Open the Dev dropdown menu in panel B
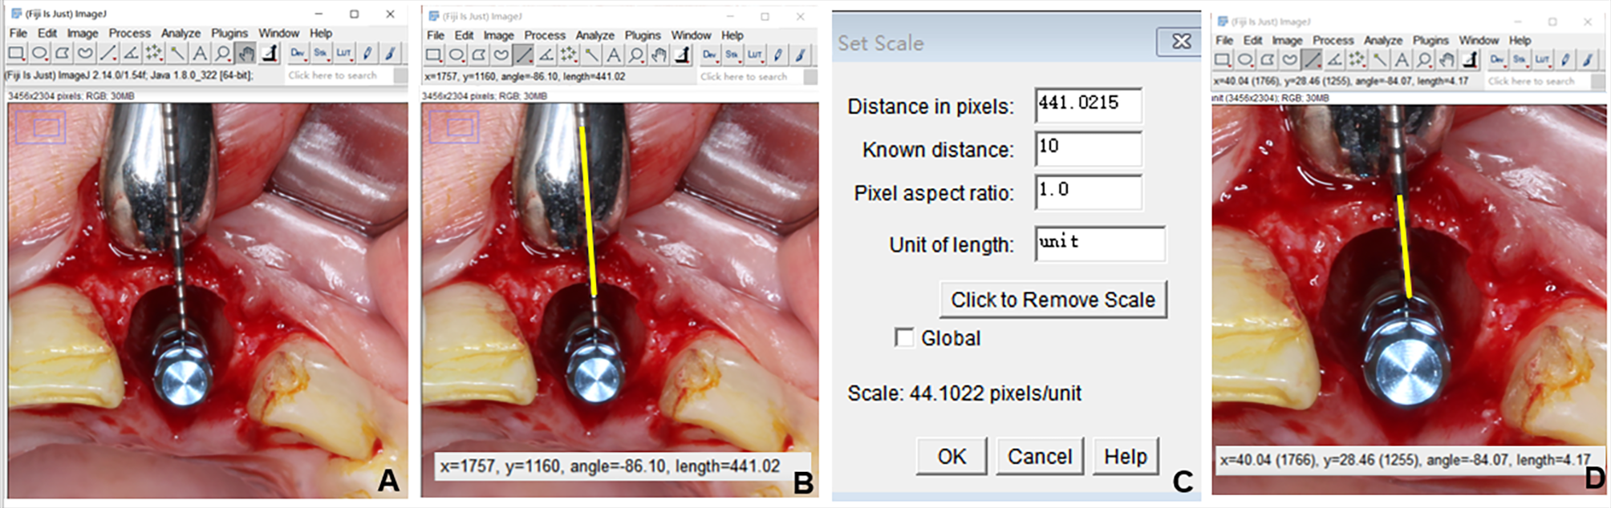The image size is (1611, 508). (709, 55)
